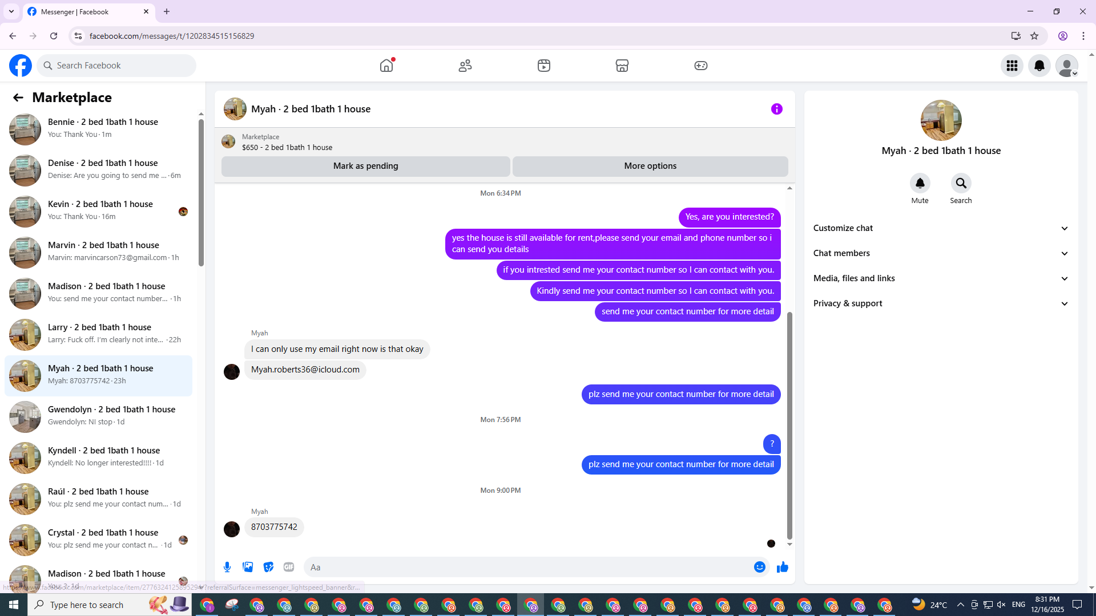Open the Marketplace storefront navigation icon
1096x616 pixels.
622,66
